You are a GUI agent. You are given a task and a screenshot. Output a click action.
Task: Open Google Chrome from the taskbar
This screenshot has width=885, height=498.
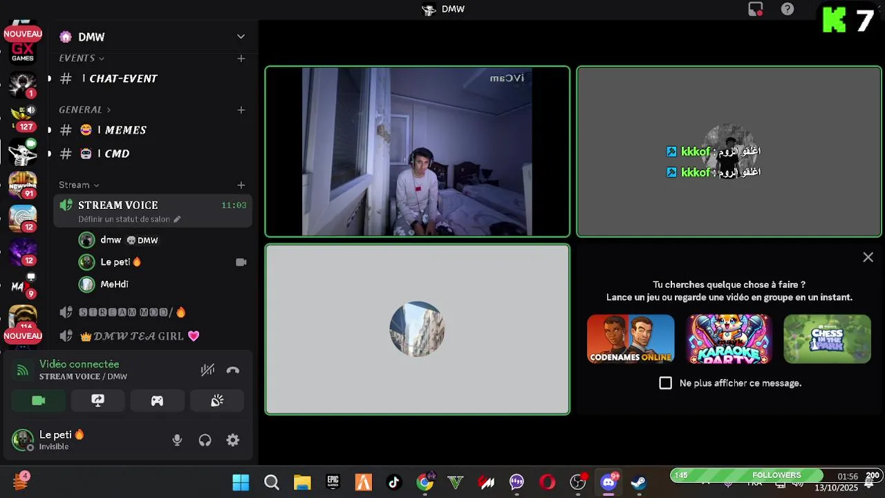pos(425,482)
